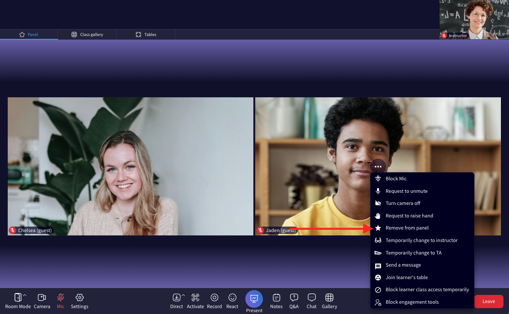
Task: Open the React emoji picker
Action: coord(232,301)
